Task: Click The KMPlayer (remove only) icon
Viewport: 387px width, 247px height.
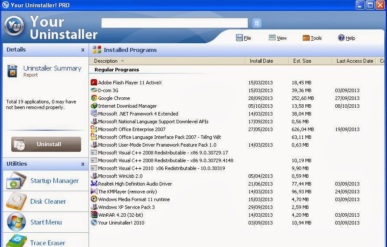Action: [x=94, y=191]
